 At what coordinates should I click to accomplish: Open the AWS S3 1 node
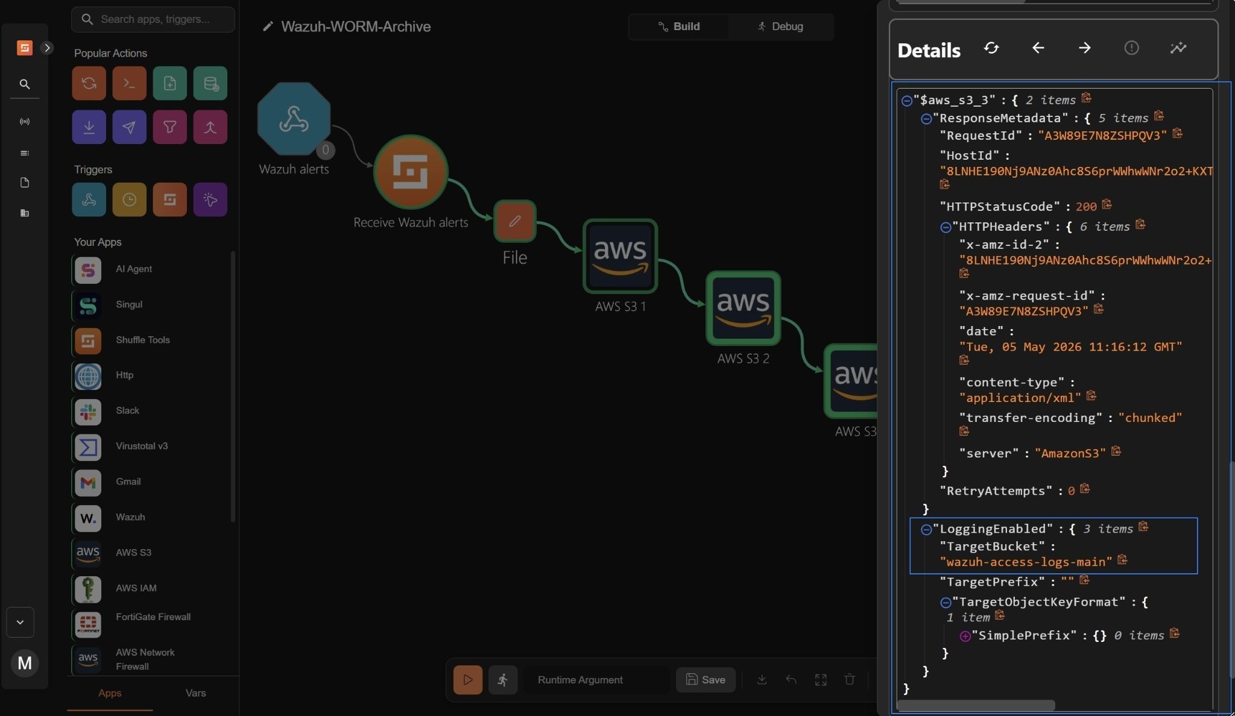[620, 256]
